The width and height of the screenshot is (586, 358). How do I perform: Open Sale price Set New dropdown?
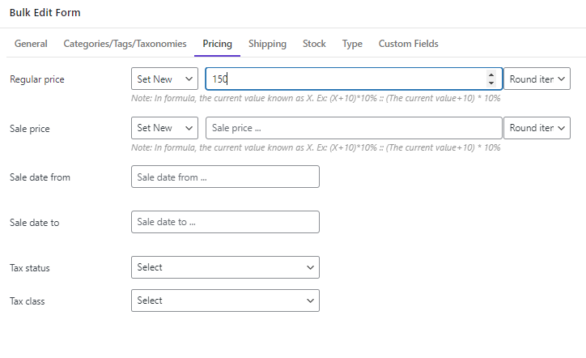(x=164, y=128)
